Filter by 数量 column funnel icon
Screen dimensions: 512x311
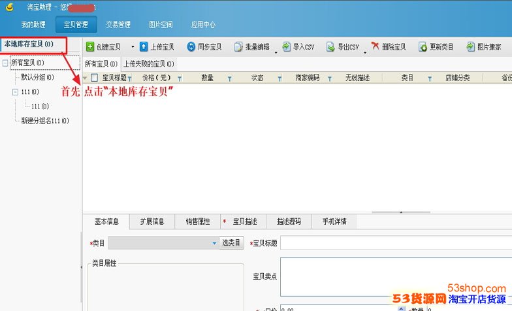coord(230,78)
